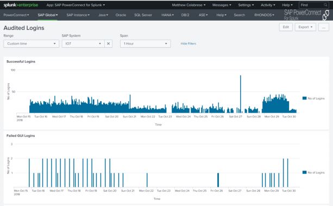Viewport: 333px width, 206px height.
Task: Click the Edit dashboard button
Action: [286, 27]
